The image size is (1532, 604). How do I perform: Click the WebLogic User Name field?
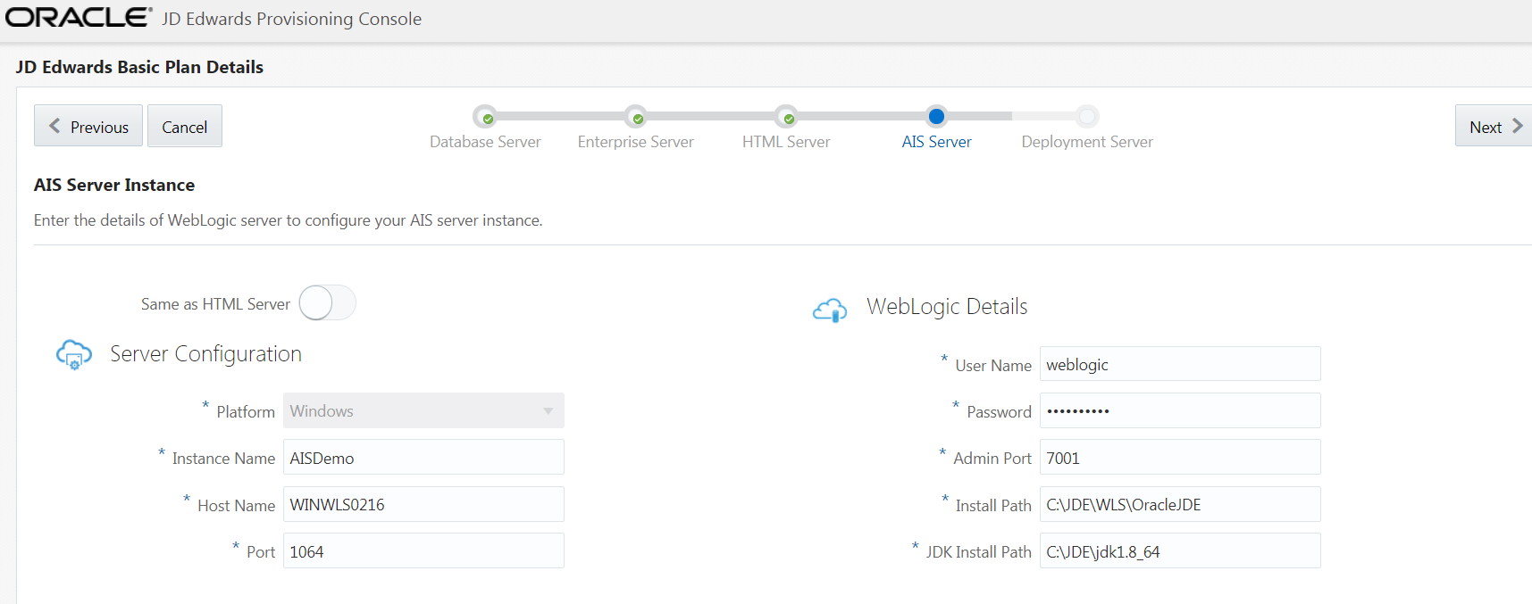pyautogui.click(x=1180, y=364)
